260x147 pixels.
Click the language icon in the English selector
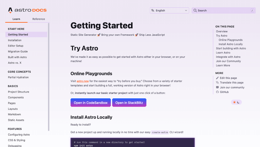coord(152,10)
